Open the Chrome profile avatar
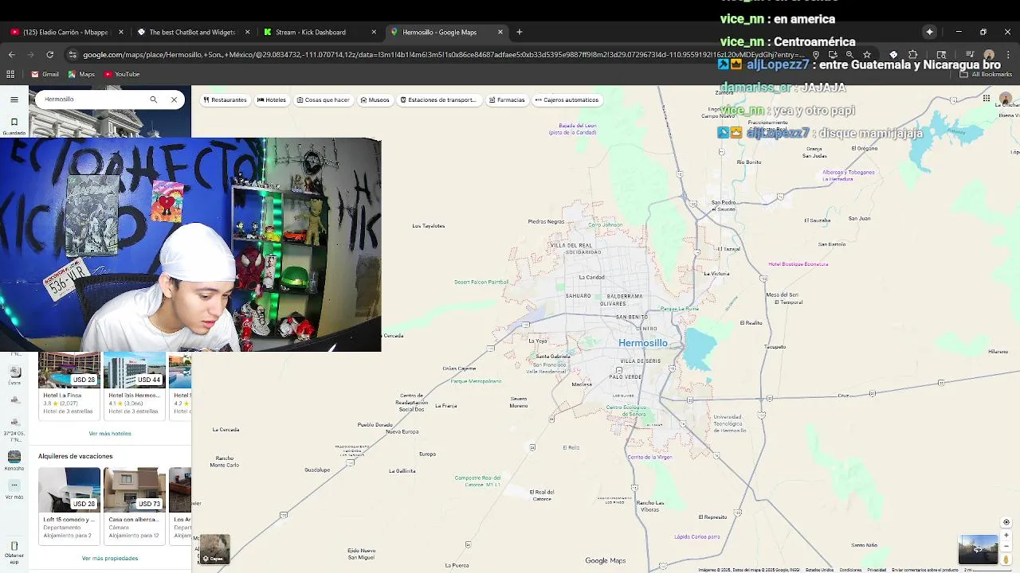The image size is (1020, 573). click(x=989, y=55)
